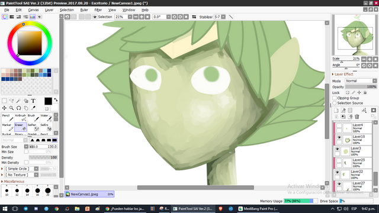Image resolution: width=379 pixels, height=213 pixels.
Task: Adjust the layer Opacity slider
Action: 361,87
